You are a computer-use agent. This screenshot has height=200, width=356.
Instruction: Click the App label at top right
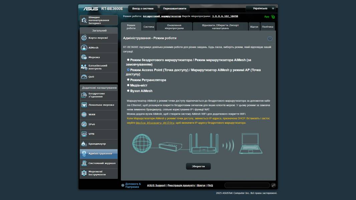click(266, 17)
